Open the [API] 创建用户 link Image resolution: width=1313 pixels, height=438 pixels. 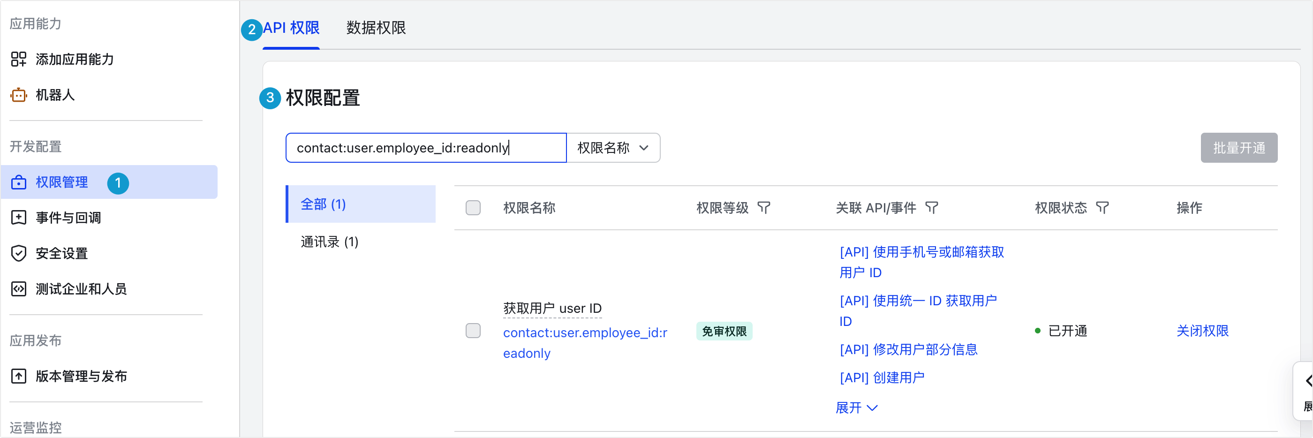(x=882, y=378)
